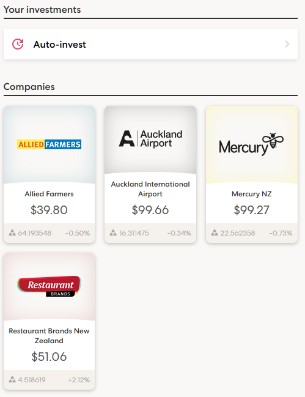Open Restaurant Brands New Zealand title

pyautogui.click(x=49, y=336)
